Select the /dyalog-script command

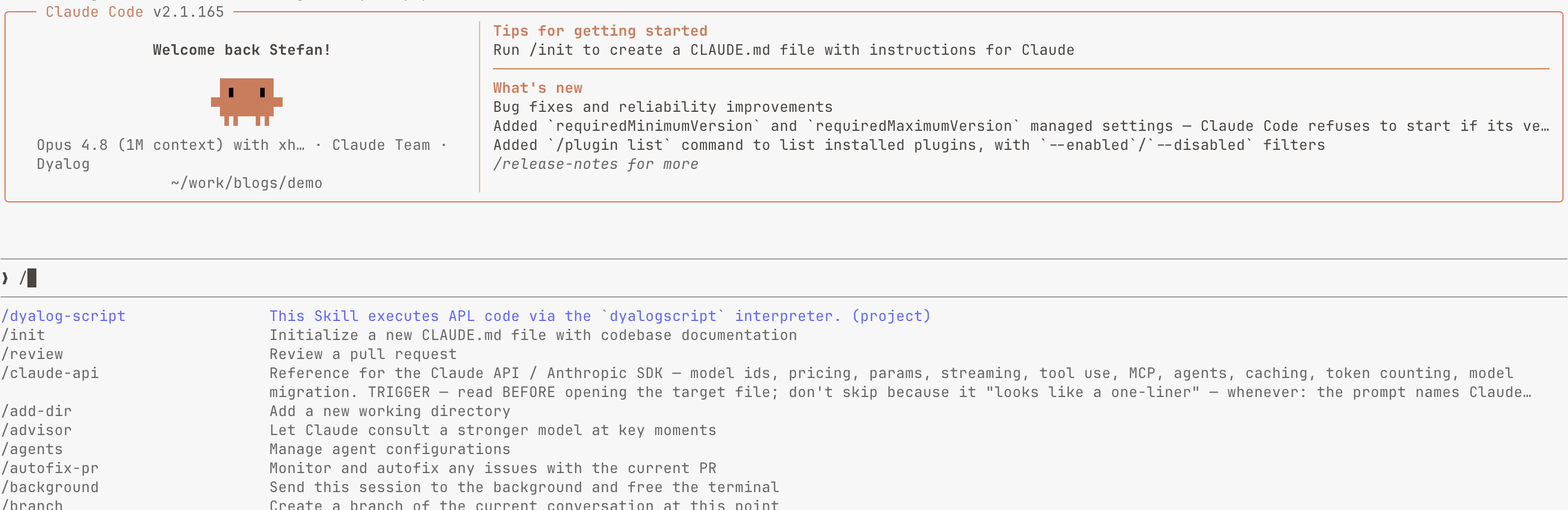(63, 316)
